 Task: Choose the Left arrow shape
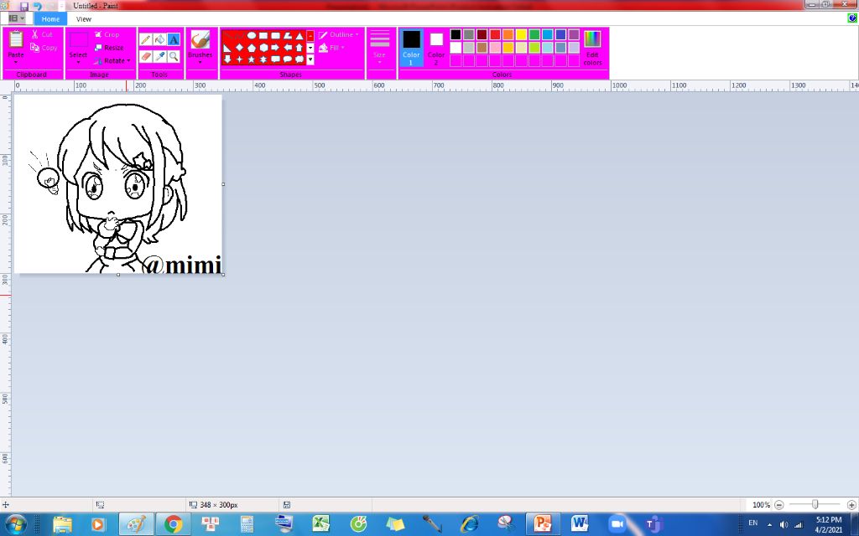coord(288,48)
